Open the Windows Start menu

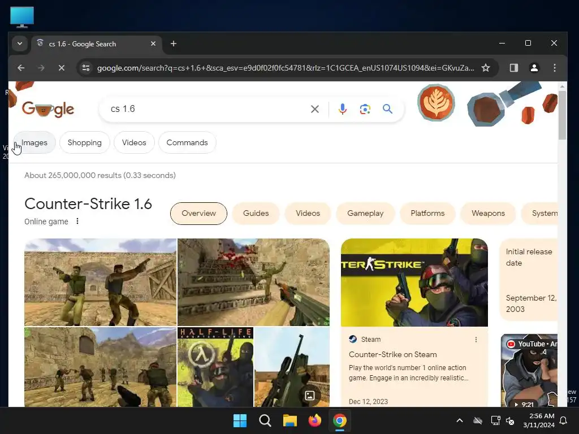pos(240,420)
